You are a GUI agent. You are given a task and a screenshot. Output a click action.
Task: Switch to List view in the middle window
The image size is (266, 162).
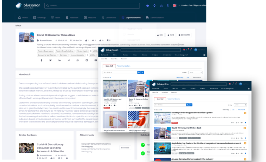(x=188, y=77)
